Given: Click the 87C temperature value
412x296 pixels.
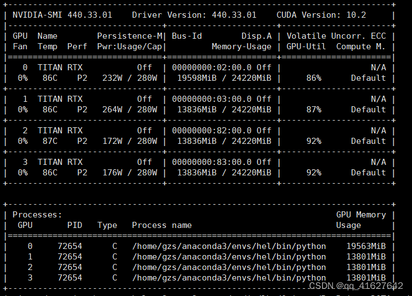Looking at the screenshot, I should click(50, 141).
